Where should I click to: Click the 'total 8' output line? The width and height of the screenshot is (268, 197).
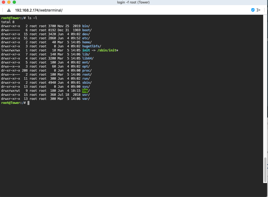coord(8,22)
